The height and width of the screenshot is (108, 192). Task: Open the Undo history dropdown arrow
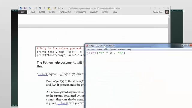[x=32, y=8]
